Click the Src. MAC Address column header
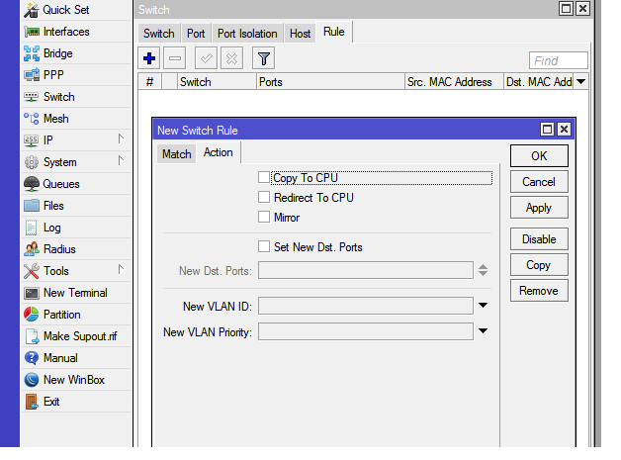621x460 pixels. (454, 82)
